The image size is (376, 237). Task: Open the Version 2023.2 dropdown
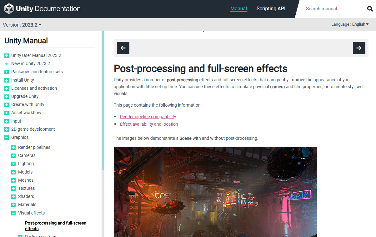[x=22, y=25]
